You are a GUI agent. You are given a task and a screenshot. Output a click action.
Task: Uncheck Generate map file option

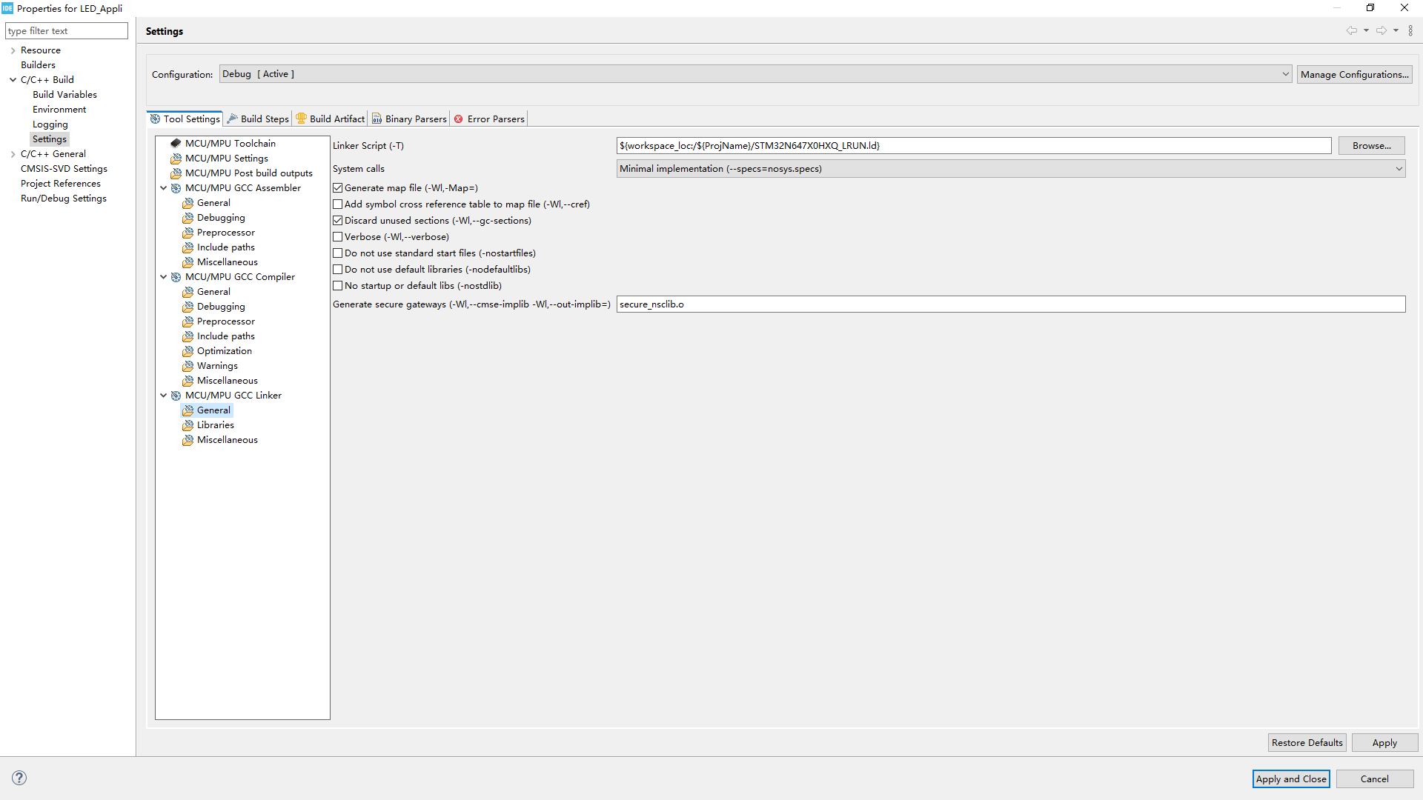(x=338, y=188)
